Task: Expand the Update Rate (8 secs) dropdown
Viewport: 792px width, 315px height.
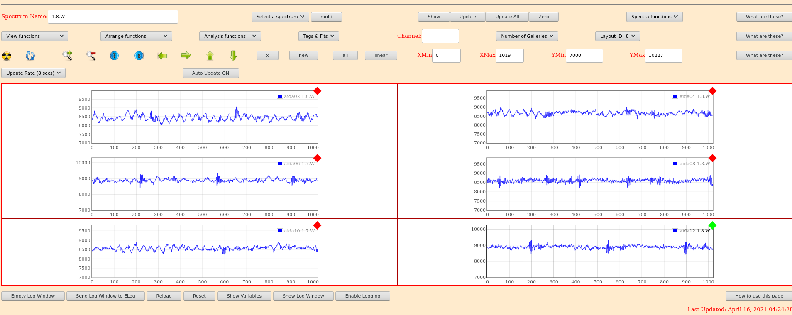Action: (34, 73)
